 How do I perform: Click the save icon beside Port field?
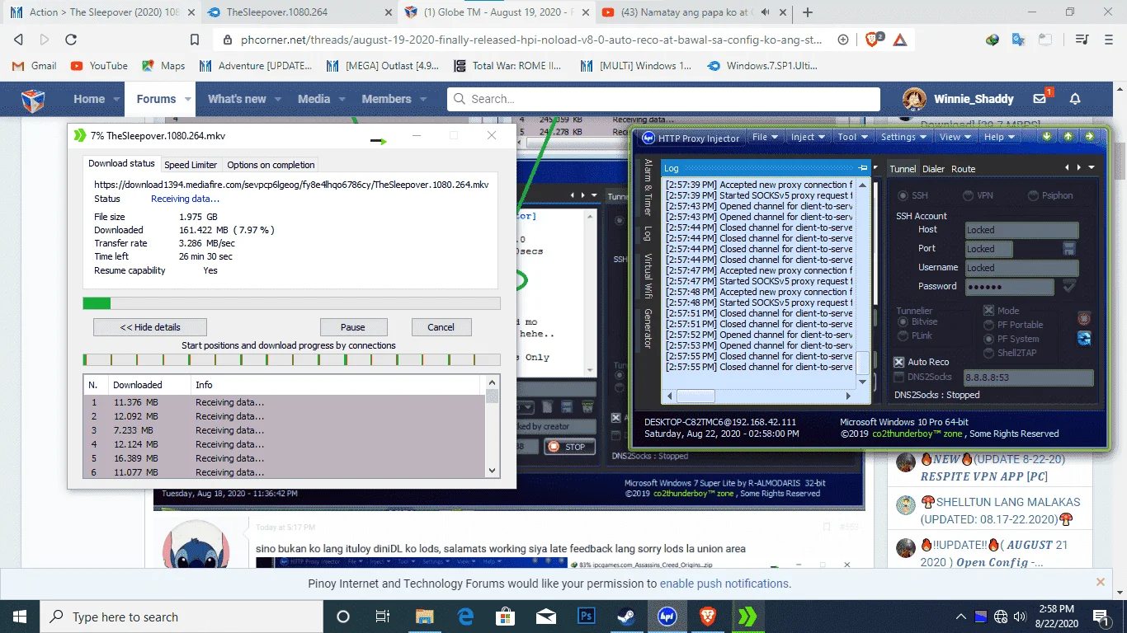click(x=1069, y=248)
